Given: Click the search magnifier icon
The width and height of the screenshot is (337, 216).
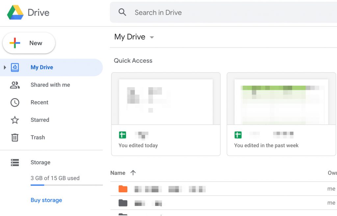Looking at the screenshot, I should pos(122,13).
